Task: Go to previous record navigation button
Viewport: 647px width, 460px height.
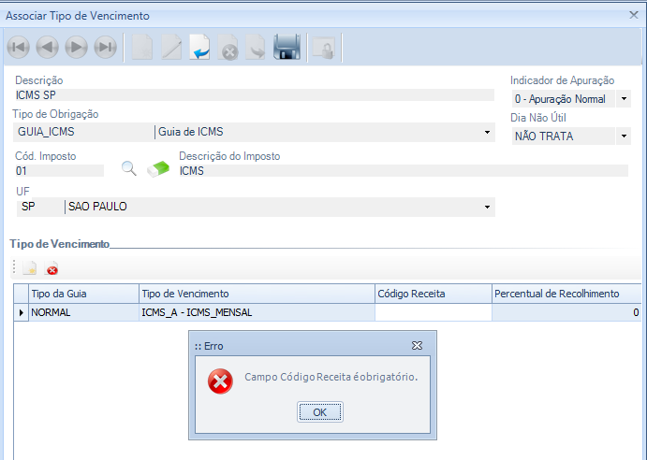Action: (x=47, y=47)
